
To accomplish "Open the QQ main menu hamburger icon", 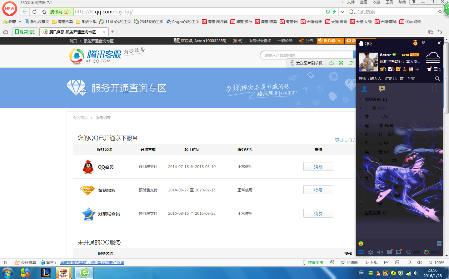I will pos(361,252).
